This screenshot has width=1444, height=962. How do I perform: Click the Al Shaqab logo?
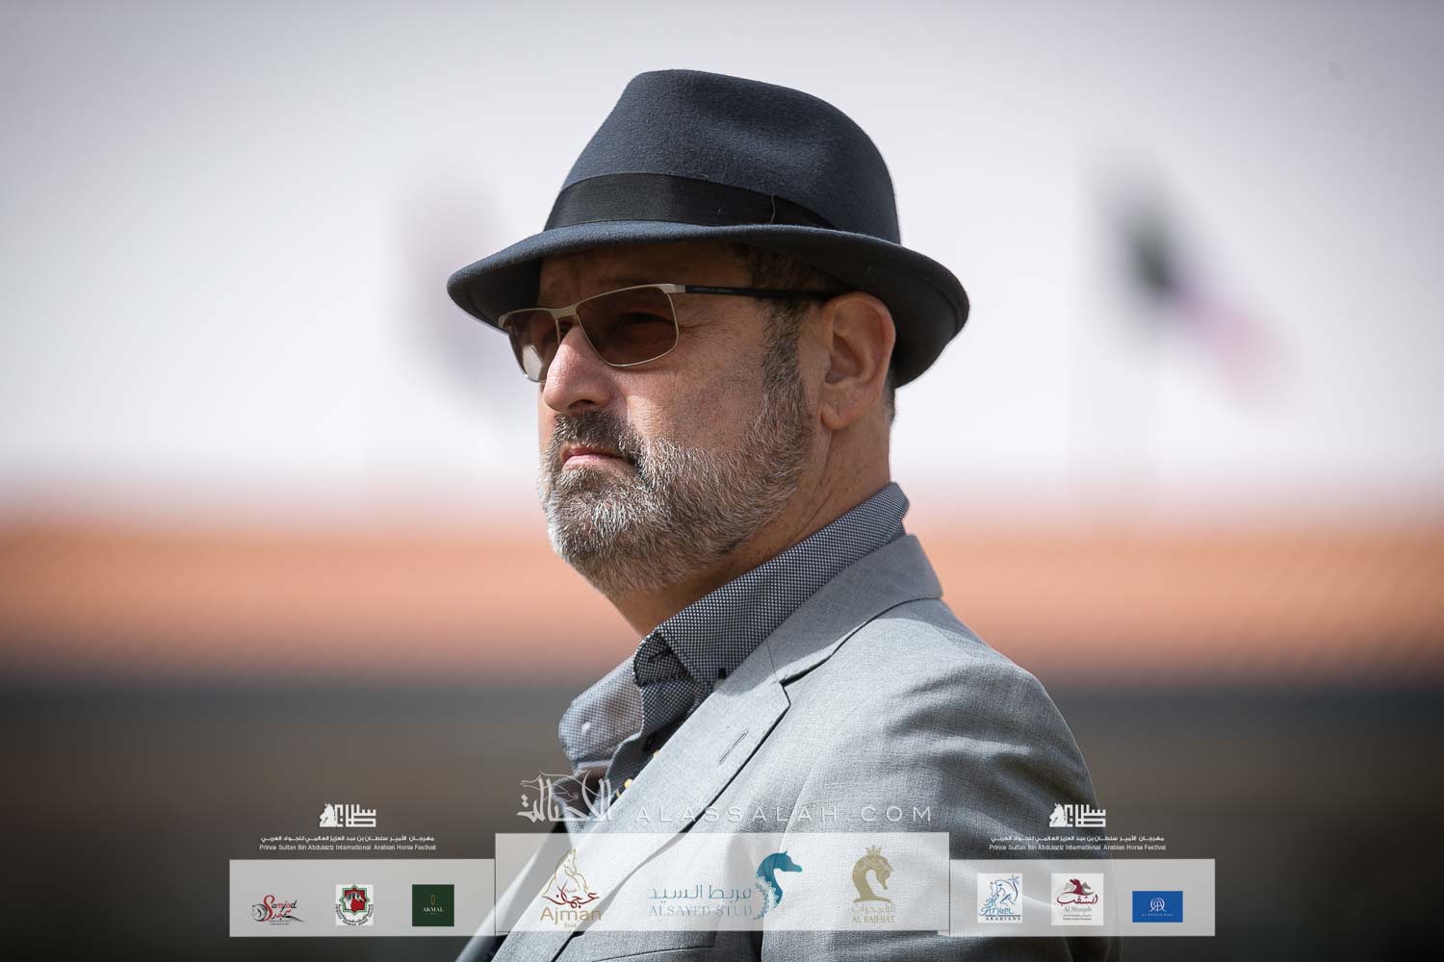coord(1076,900)
